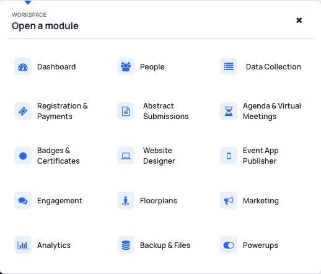Open Registration & Payments module label
Screen dimensions: 321x274
click(63, 111)
